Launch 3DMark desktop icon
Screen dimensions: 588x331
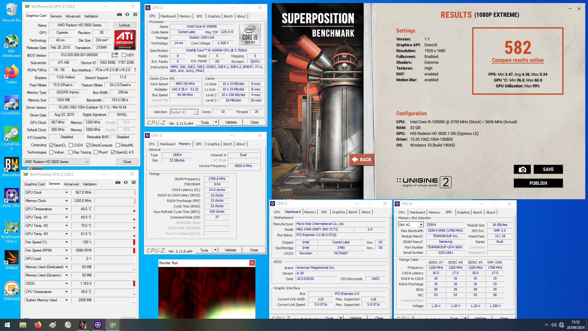pos(11,260)
